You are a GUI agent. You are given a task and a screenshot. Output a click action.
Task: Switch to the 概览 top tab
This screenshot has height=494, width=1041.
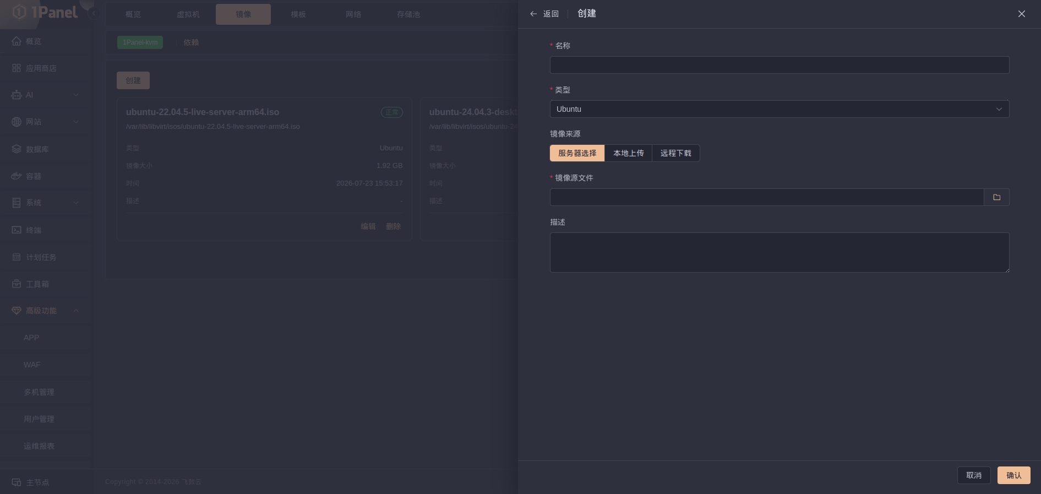tap(133, 14)
